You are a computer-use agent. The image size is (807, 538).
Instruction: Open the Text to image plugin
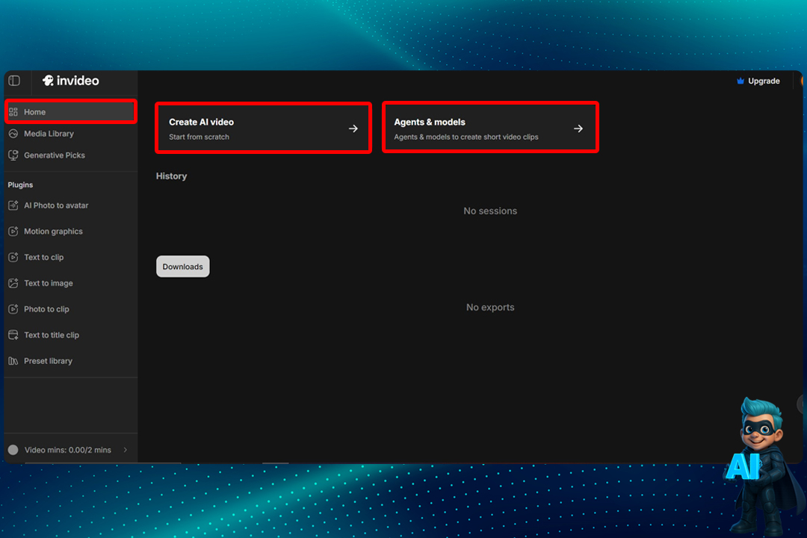(x=48, y=283)
